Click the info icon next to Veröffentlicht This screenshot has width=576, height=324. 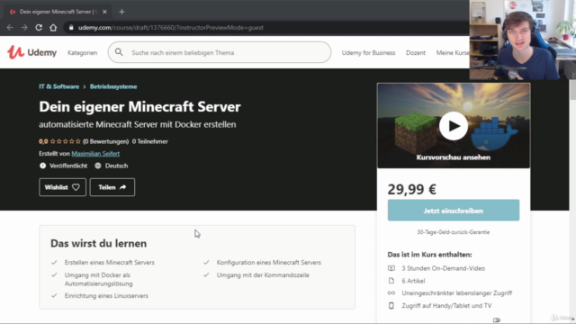tap(42, 166)
